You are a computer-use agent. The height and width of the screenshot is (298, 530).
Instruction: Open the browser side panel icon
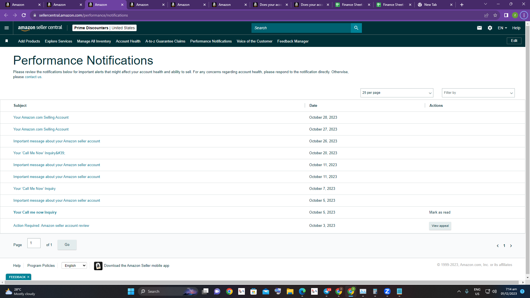pyautogui.click(x=506, y=15)
